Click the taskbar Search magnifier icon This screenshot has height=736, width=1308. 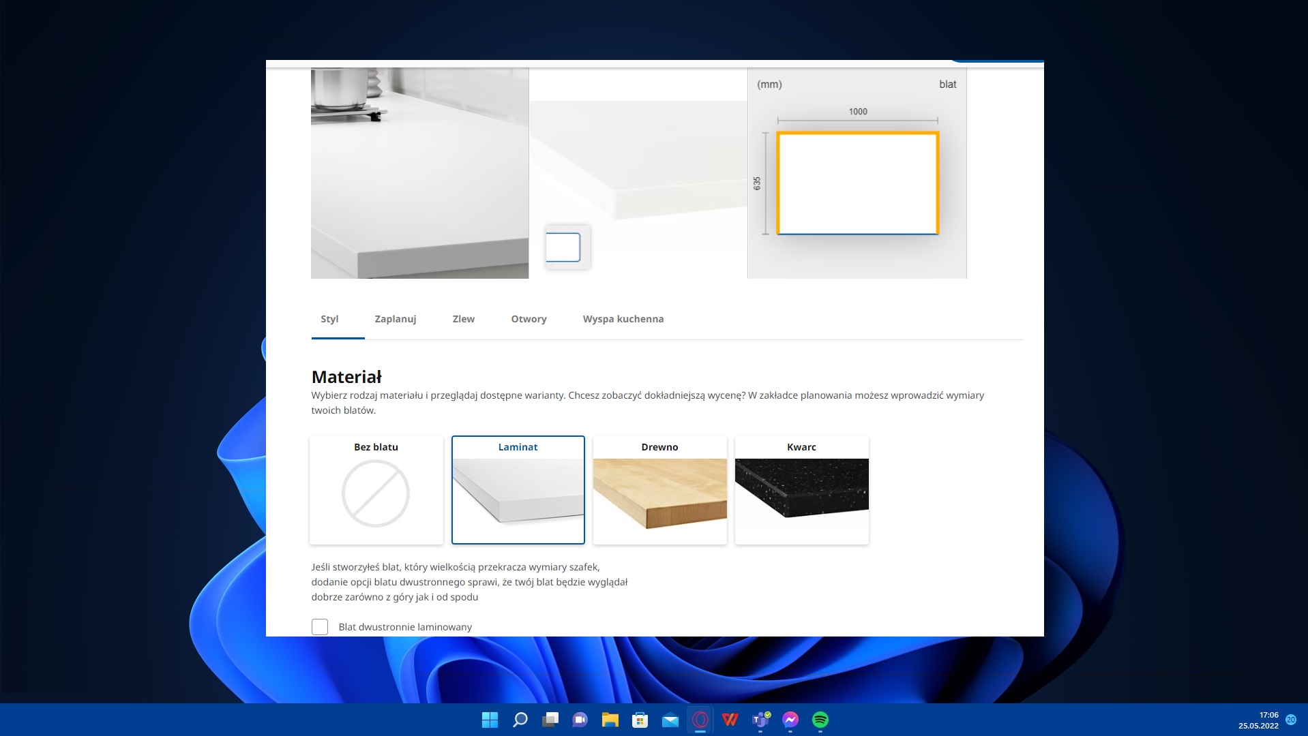[520, 720]
